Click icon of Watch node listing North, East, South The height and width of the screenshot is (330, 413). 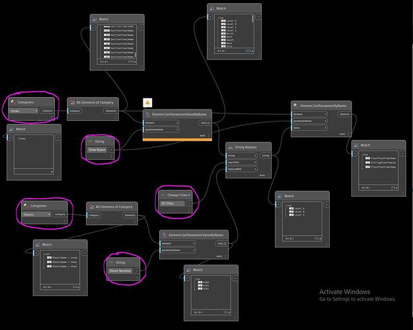click(x=211, y=9)
